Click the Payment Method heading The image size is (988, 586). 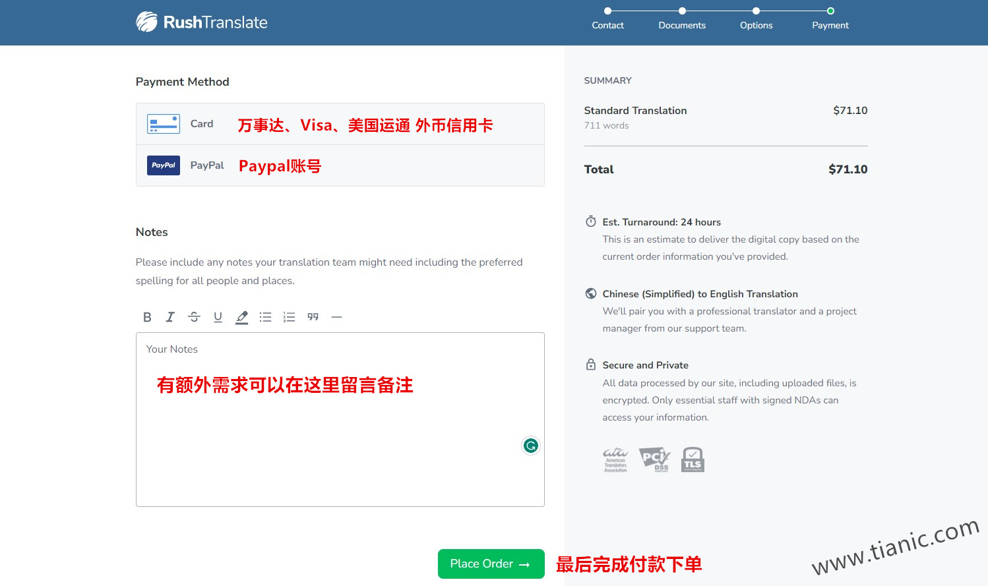(183, 82)
